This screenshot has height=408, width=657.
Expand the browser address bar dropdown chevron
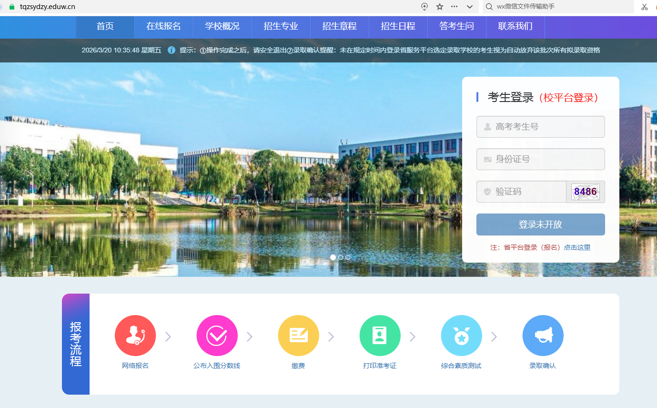(x=470, y=7)
